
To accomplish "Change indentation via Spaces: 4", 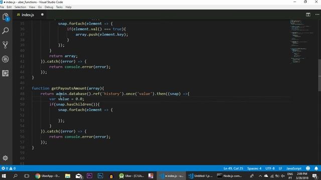I will click(x=254, y=168).
